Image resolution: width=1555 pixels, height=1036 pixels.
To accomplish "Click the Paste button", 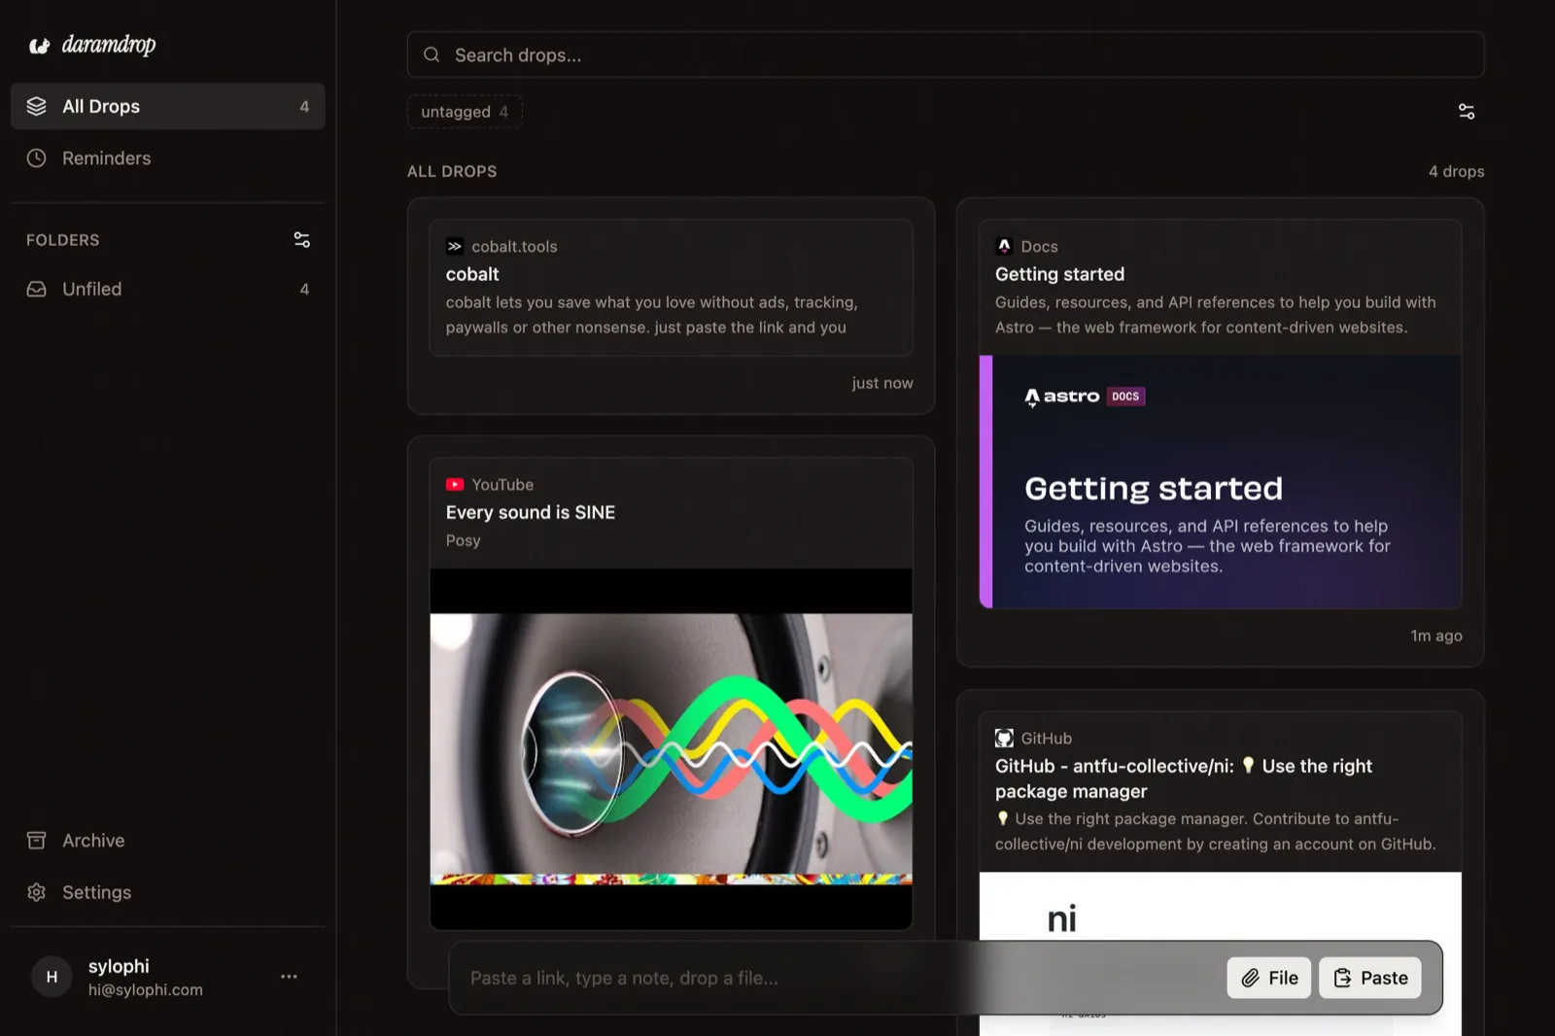I will pos(1369,978).
